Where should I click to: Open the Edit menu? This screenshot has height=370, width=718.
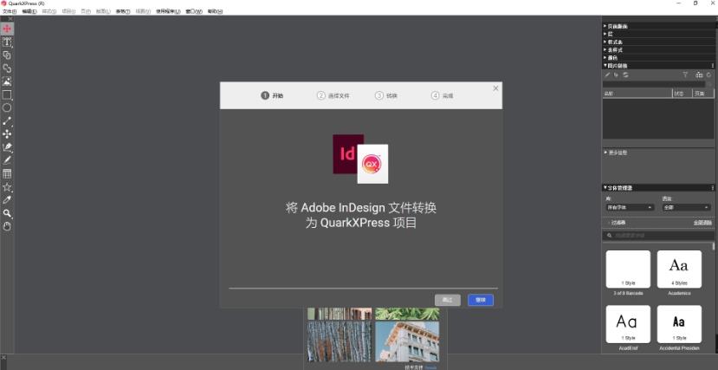pos(29,11)
